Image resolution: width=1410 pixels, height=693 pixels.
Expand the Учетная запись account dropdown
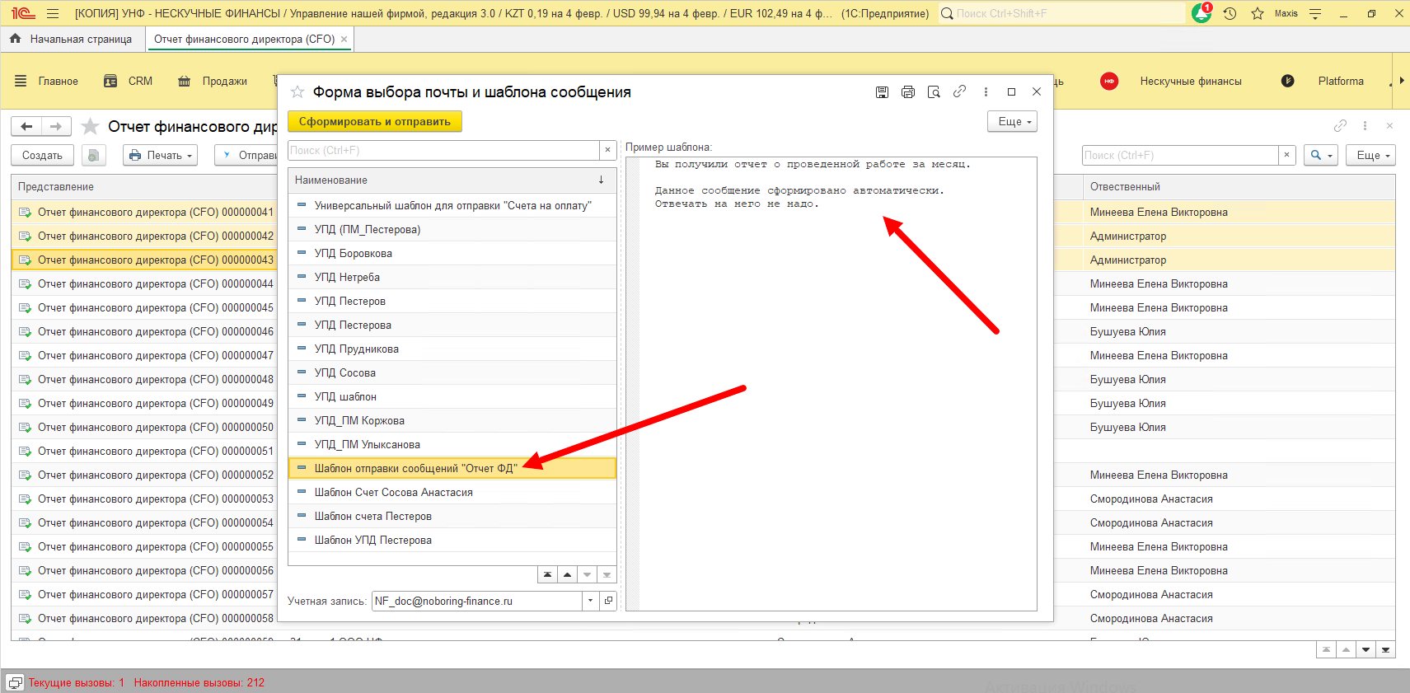pyautogui.click(x=590, y=601)
